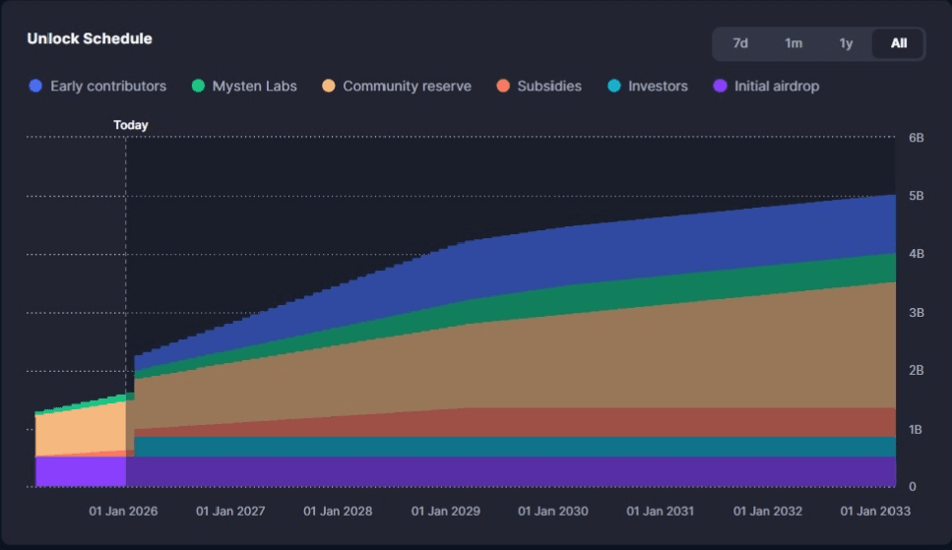Screen dimensions: 952x550
Task: Switch to the 1m time range
Action: point(793,43)
